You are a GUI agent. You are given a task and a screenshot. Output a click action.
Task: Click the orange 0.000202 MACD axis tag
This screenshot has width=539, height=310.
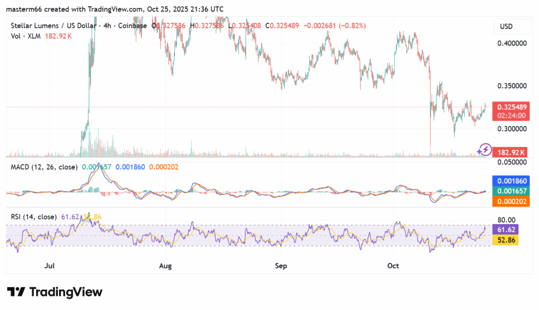pos(509,201)
